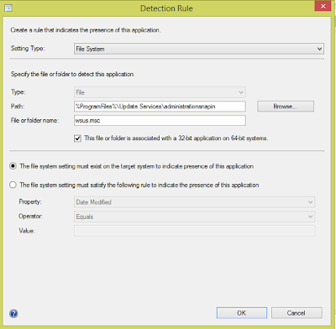Click the File or folder name field

click(160, 121)
